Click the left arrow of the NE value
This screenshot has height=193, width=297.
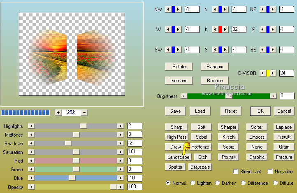(263, 9)
